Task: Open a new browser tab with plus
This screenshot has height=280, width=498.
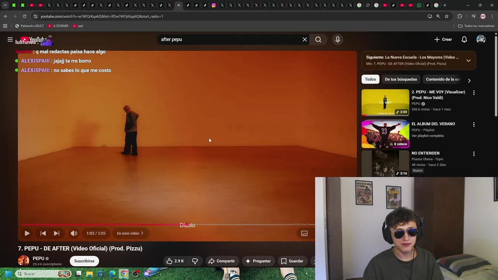Action: pyautogui.click(x=445, y=5)
